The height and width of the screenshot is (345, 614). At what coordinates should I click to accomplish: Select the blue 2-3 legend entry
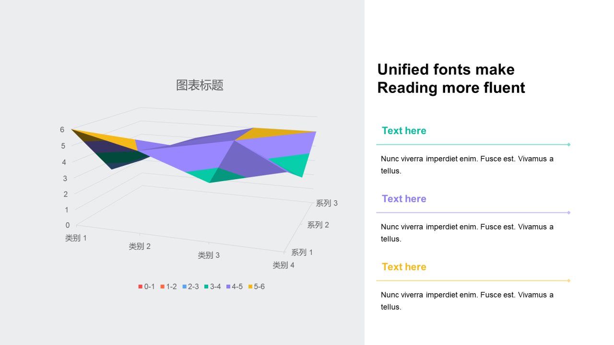[190, 287]
